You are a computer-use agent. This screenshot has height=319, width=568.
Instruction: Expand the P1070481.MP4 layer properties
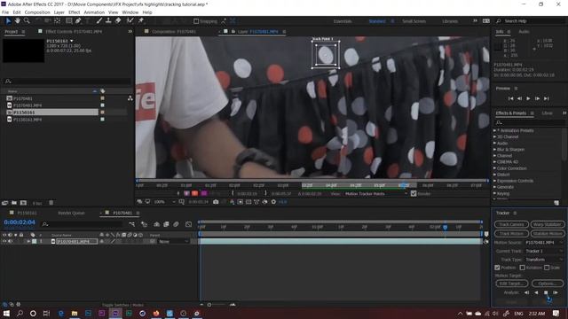(28, 241)
